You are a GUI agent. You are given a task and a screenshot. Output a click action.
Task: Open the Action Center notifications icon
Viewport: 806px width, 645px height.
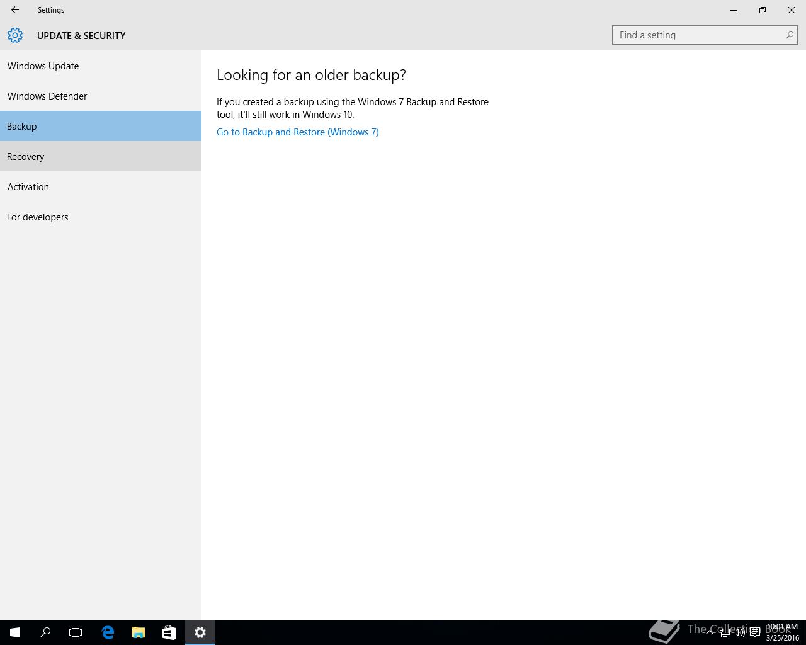tap(755, 632)
